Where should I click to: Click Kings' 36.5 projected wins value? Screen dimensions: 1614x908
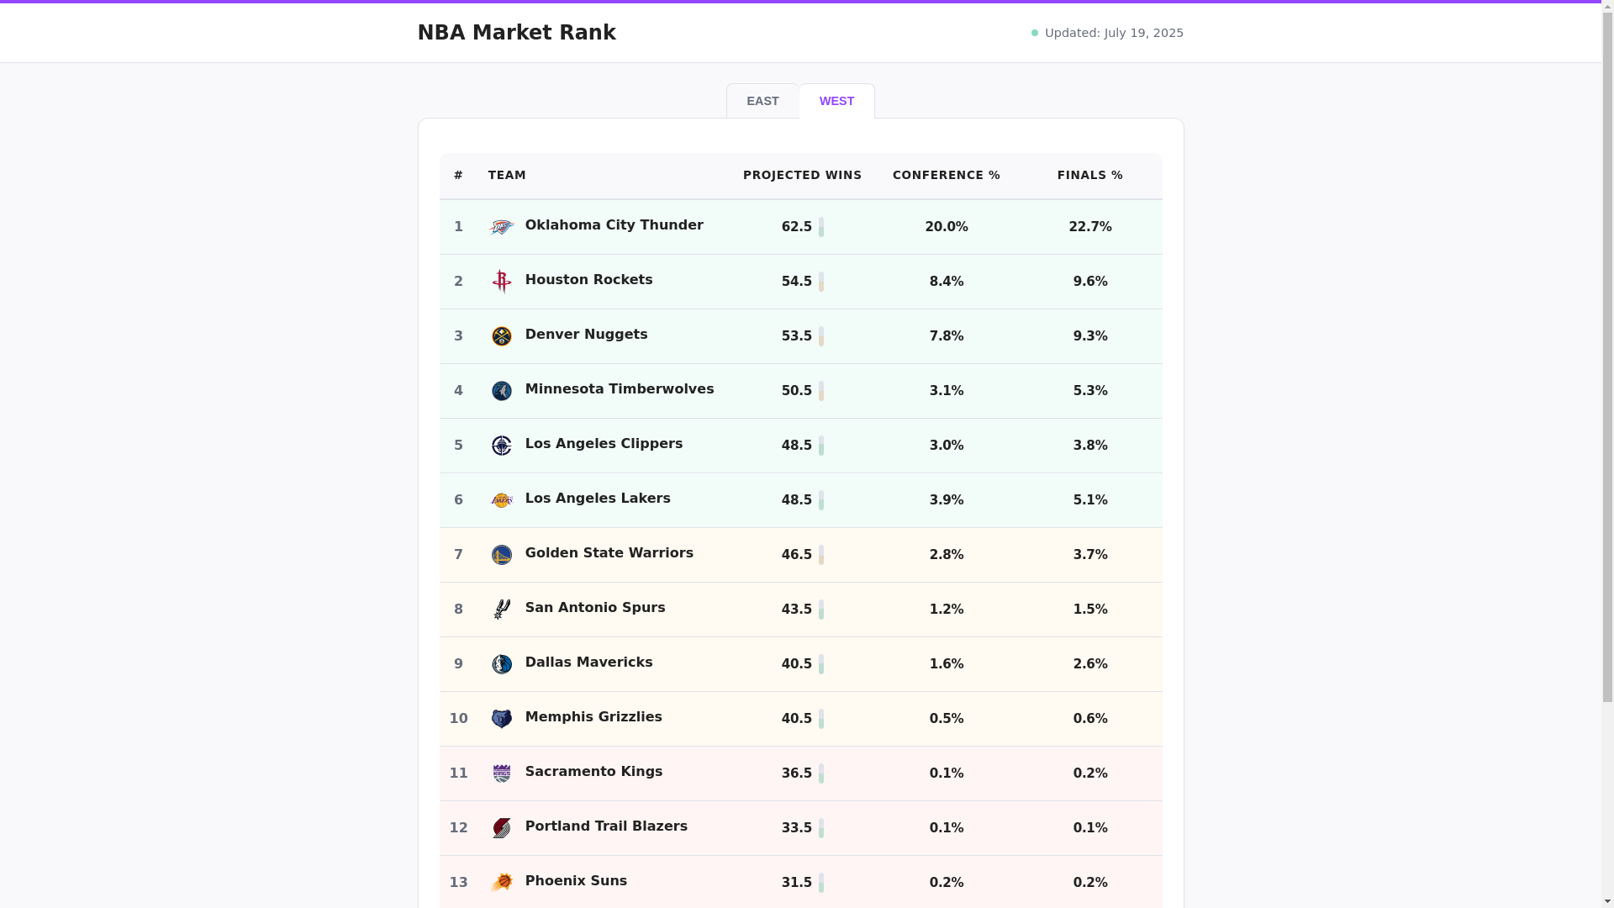[x=796, y=773]
